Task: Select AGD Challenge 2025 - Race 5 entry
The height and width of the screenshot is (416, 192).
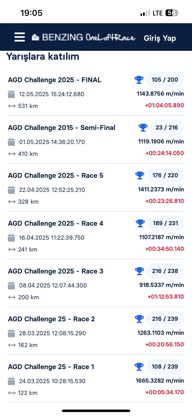Action: coord(56,175)
